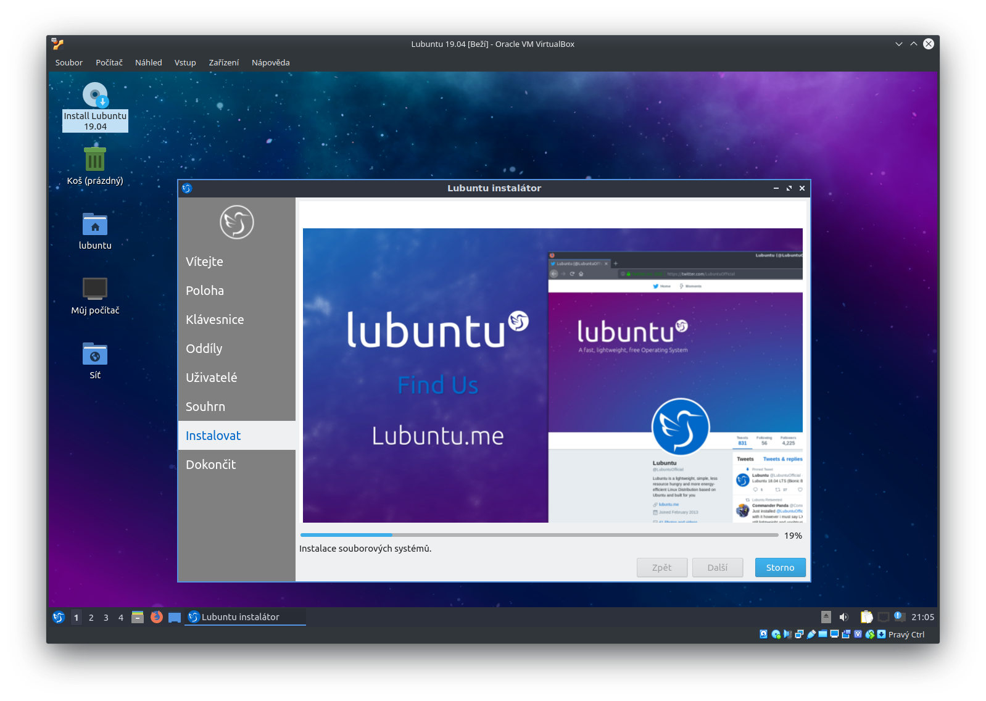The height and width of the screenshot is (701, 986).
Task: Select the lubuntu home folder icon
Action: coord(95,231)
